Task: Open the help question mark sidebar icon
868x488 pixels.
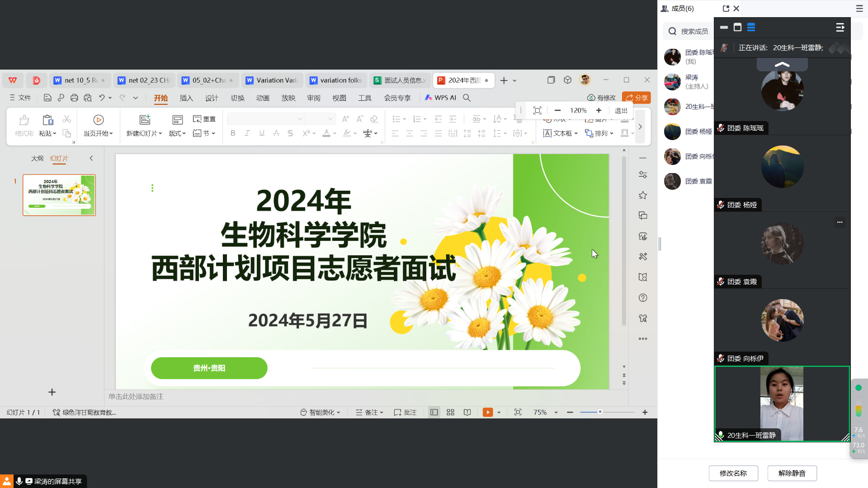Action: tap(643, 298)
